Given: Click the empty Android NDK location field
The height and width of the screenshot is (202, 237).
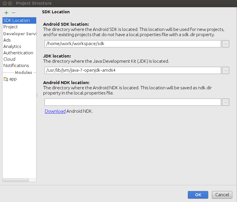Looking at the screenshot, I should click(133, 102).
